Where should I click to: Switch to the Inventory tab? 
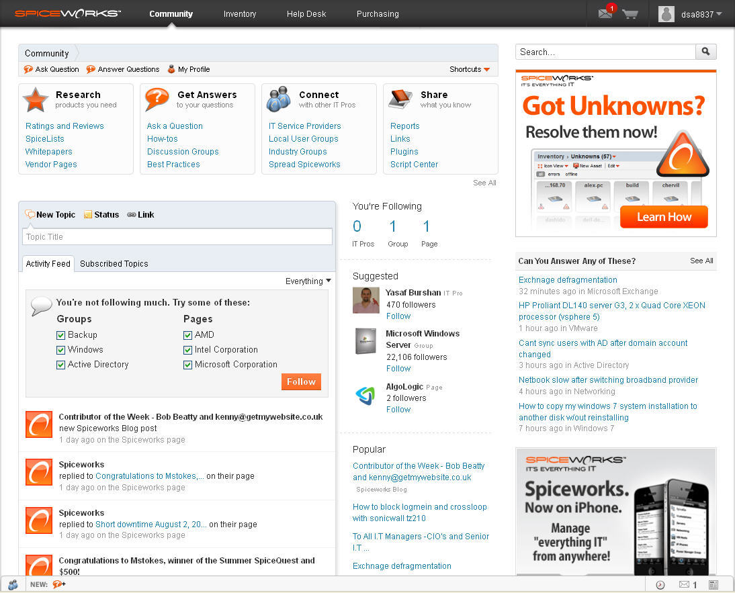(x=240, y=13)
